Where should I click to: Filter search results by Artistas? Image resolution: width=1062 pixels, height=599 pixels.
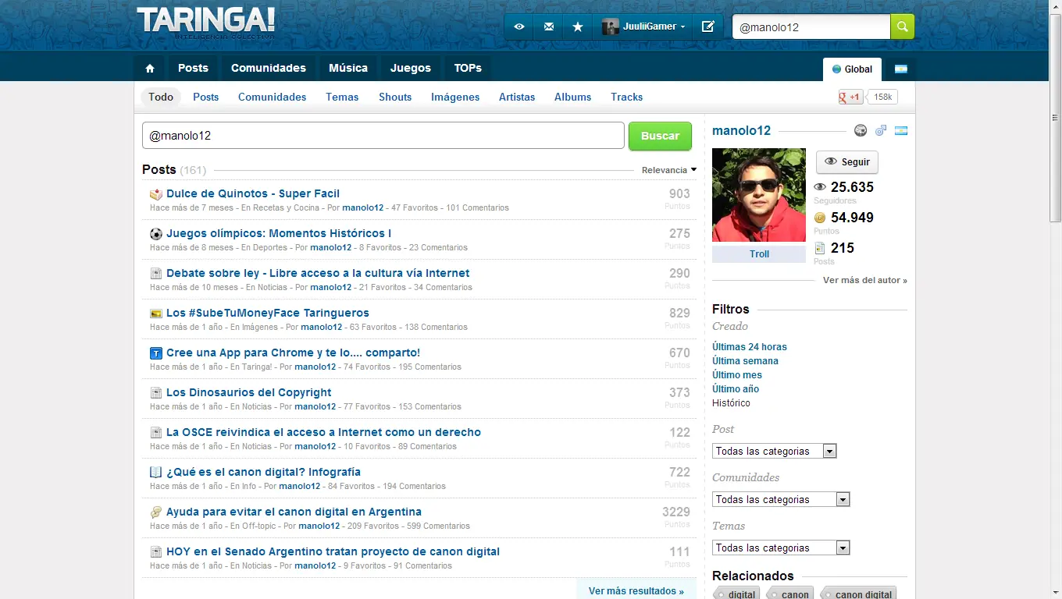click(517, 97)
